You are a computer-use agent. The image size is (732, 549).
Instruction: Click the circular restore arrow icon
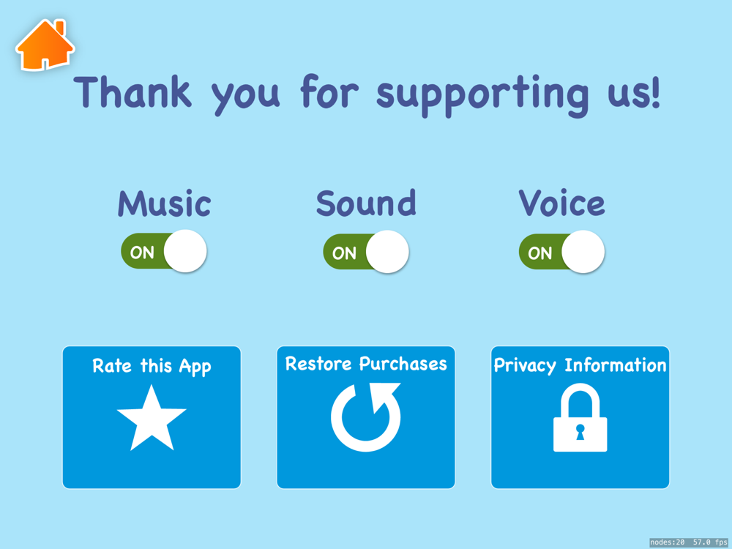[365, 417]
